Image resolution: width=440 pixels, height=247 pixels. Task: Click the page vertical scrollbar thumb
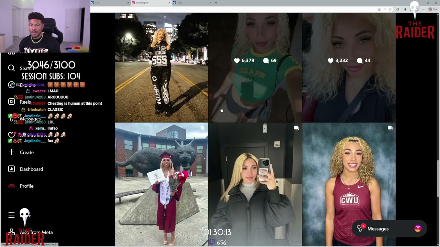438,178
